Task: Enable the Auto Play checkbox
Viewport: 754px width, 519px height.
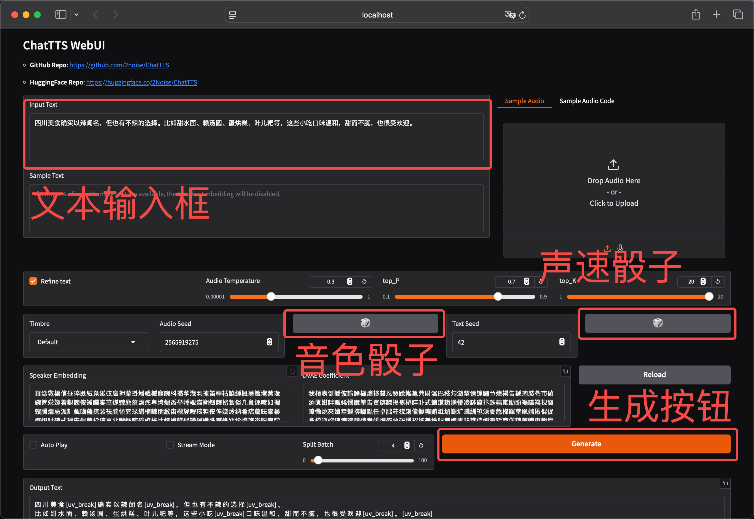Action: click(33, 445)
